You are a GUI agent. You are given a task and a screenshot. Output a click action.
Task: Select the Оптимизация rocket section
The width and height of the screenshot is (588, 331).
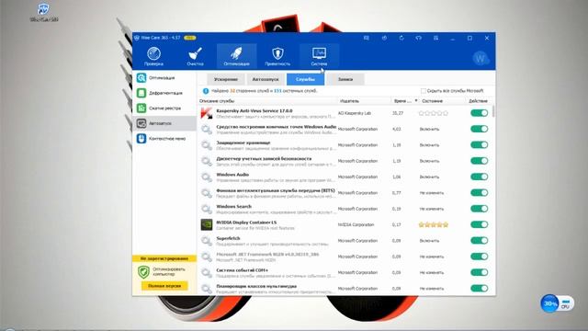(236, 56)
